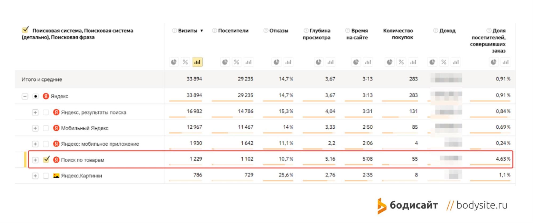Click visitors value 11 467
The width and height of the screenshot is (533, 223).
tap(246, 127)
